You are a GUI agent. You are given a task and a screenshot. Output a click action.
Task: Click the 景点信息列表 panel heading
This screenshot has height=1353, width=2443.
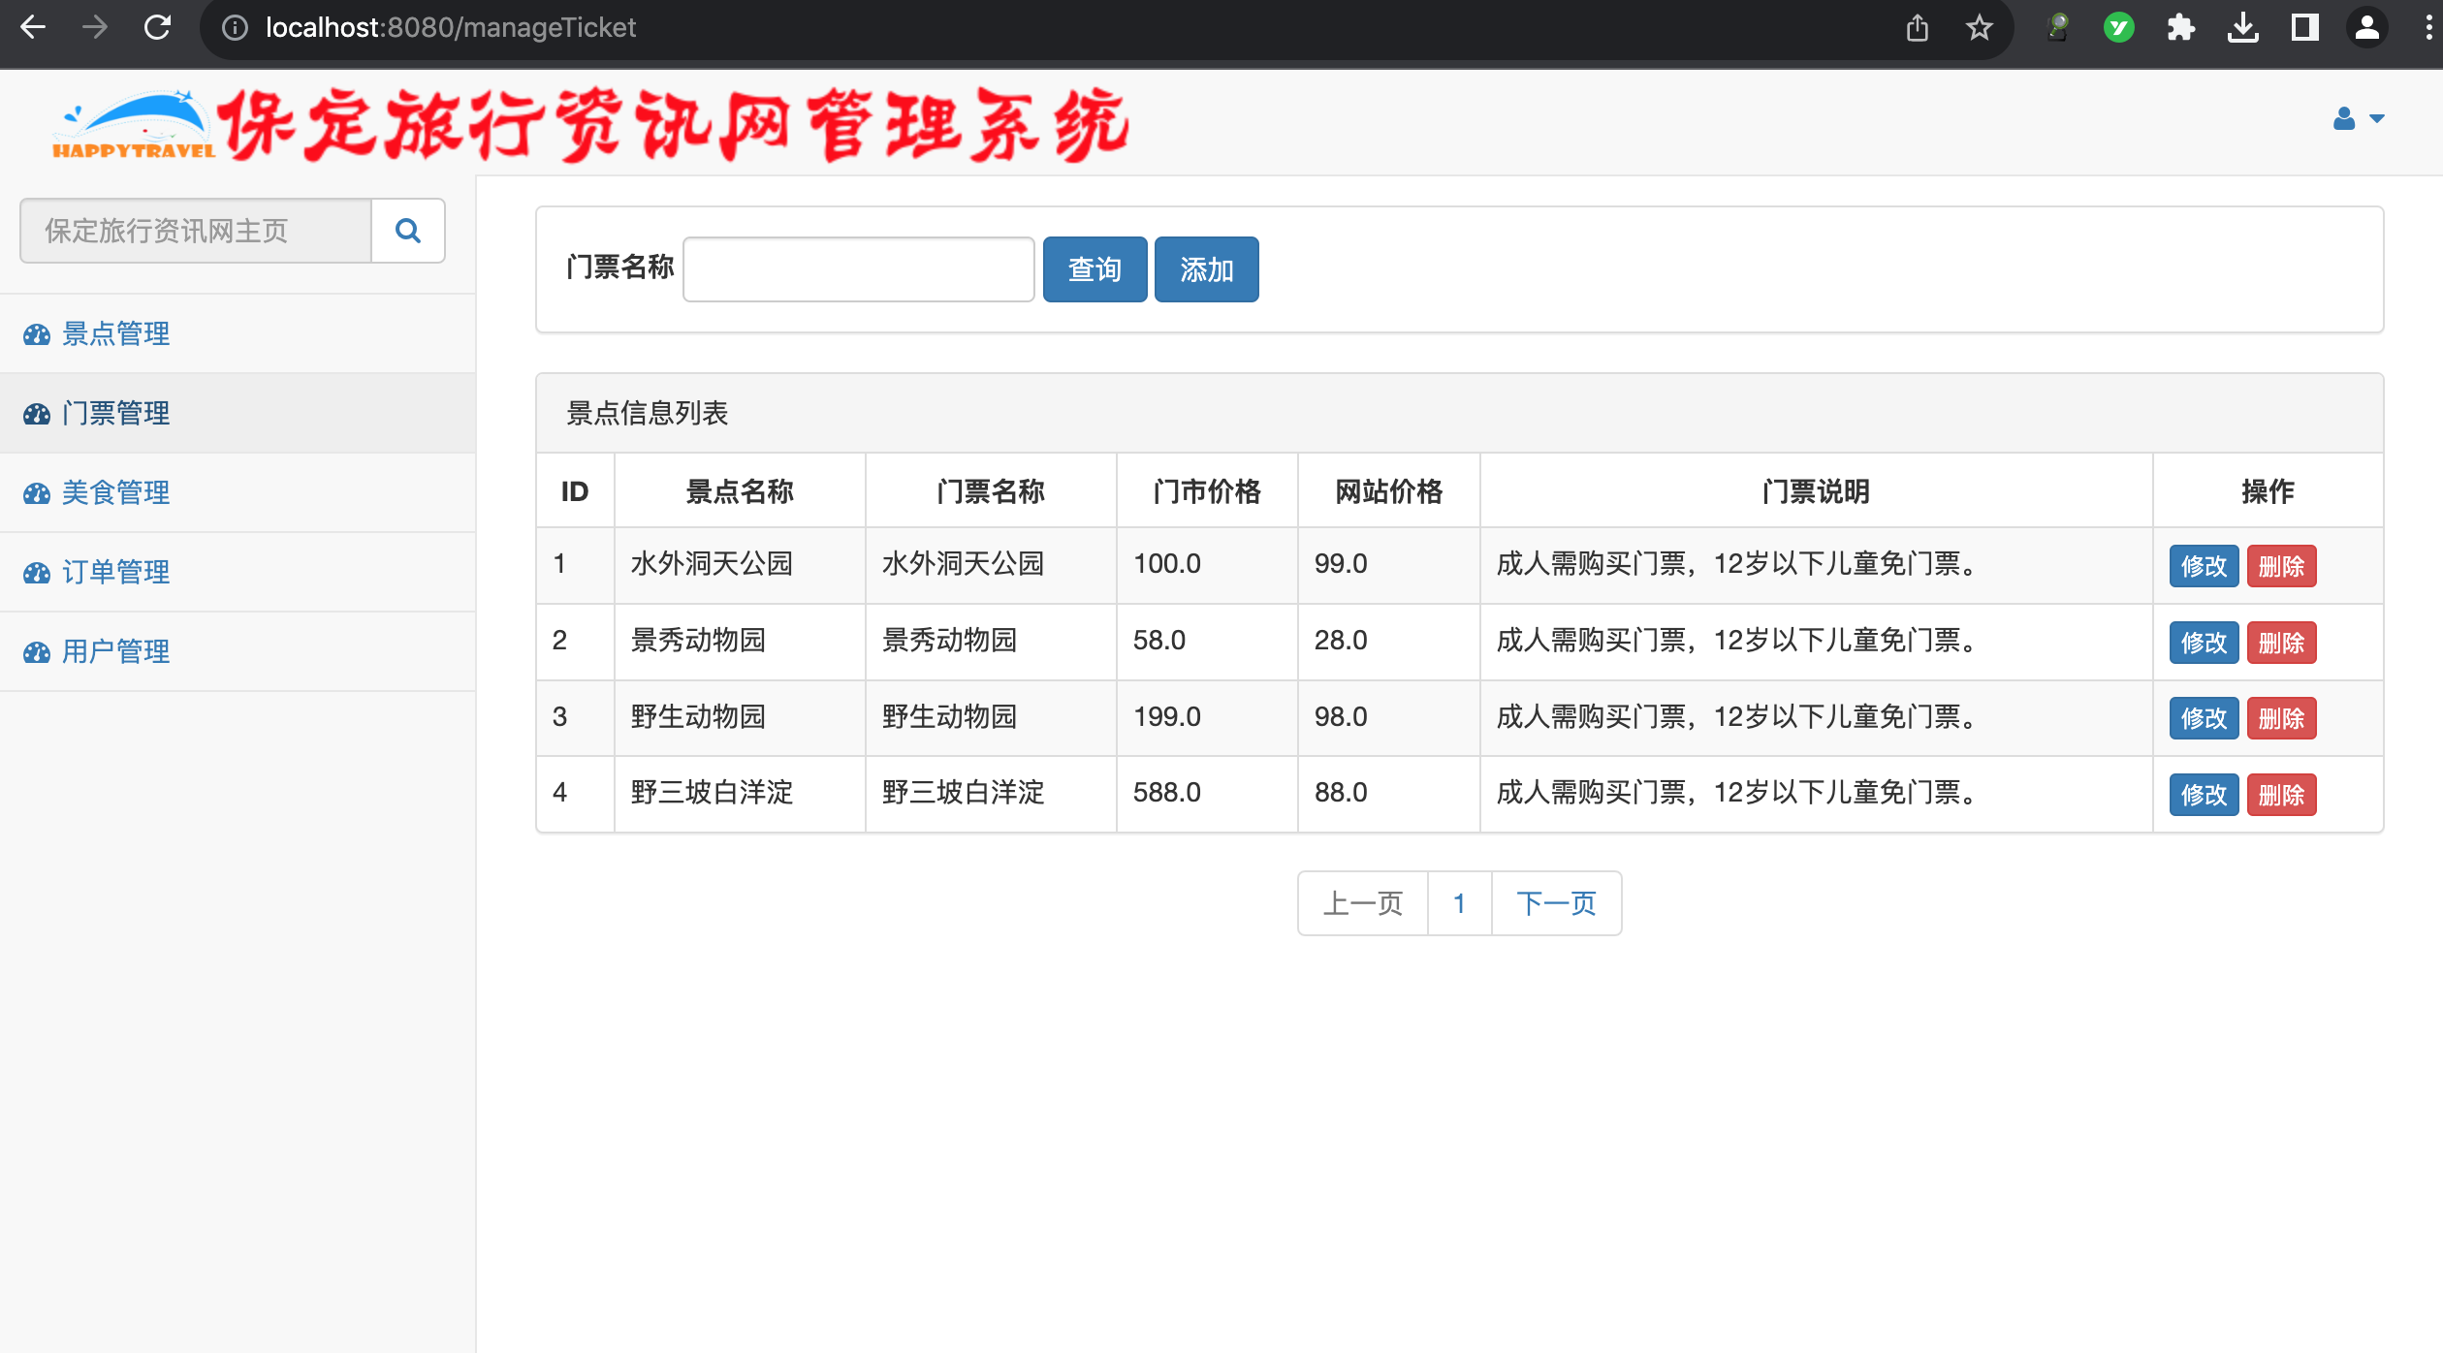[x=648, y=413]
